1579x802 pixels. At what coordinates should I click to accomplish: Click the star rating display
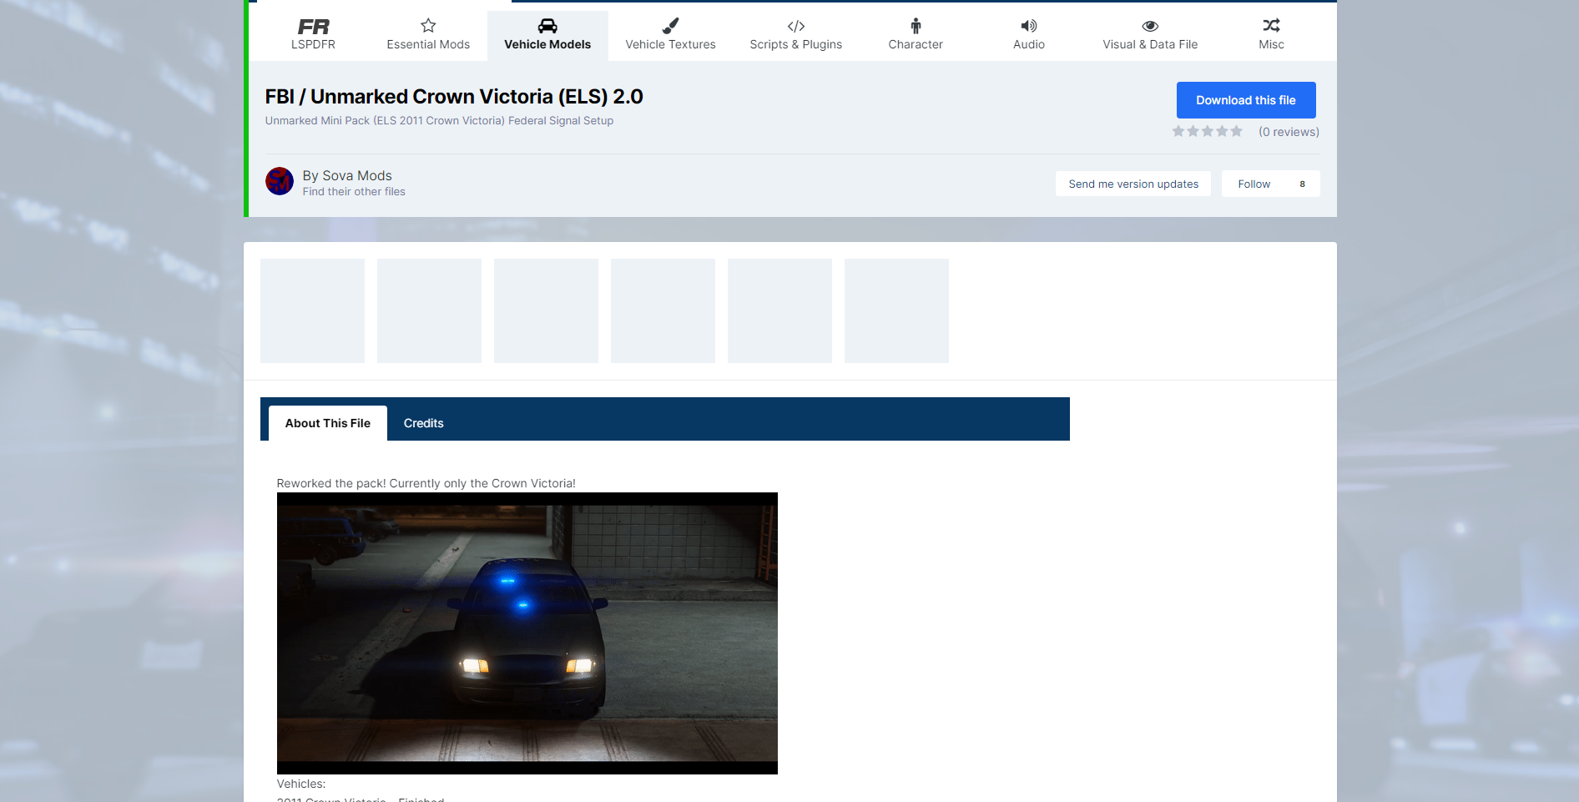pos(1207,131)
